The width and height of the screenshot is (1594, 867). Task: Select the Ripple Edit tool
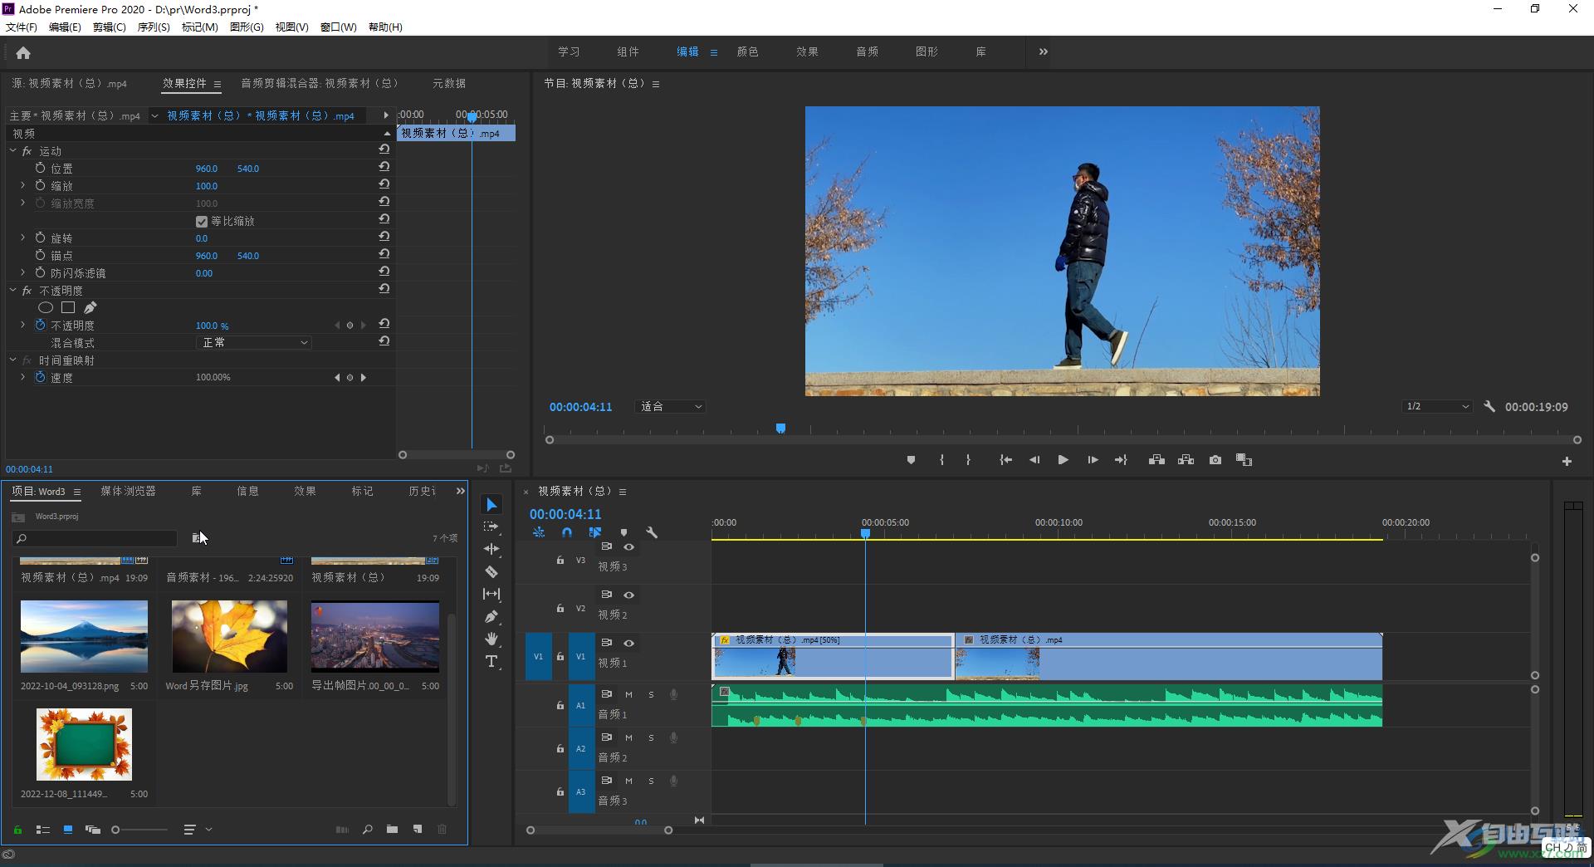[x=491, y=549]
